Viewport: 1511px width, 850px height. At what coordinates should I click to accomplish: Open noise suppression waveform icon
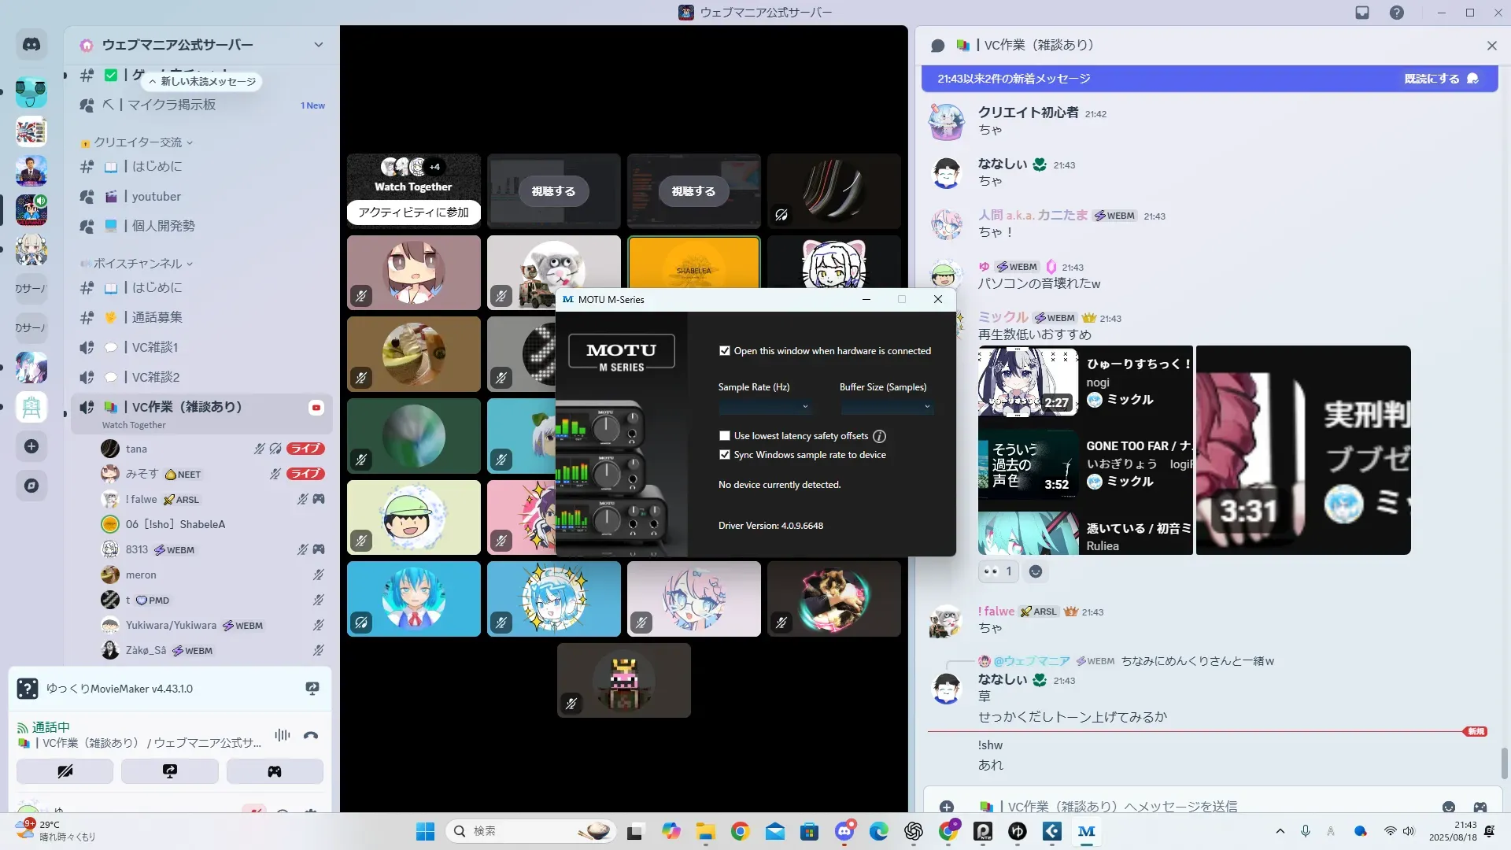[x=282, y=735]
